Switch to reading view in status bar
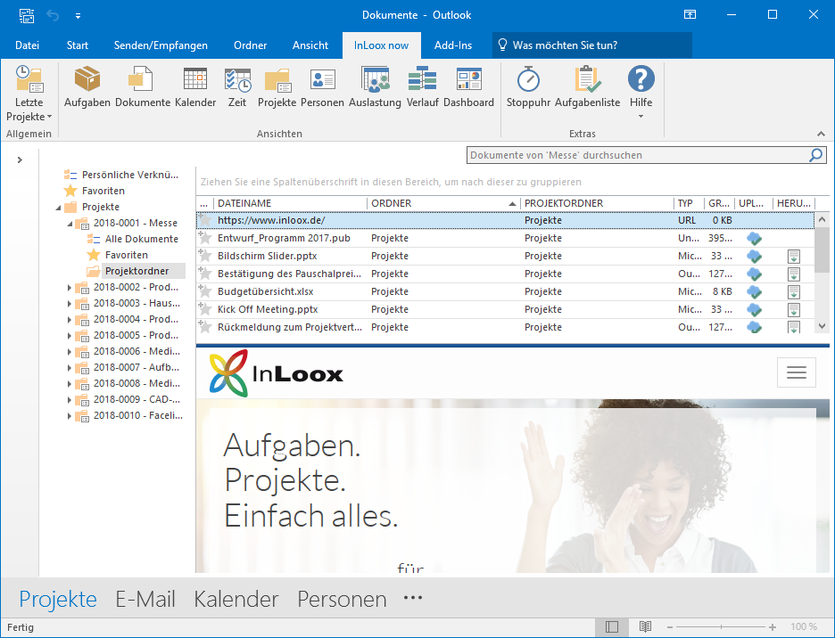The image size is (835, 638). [645, 626]
